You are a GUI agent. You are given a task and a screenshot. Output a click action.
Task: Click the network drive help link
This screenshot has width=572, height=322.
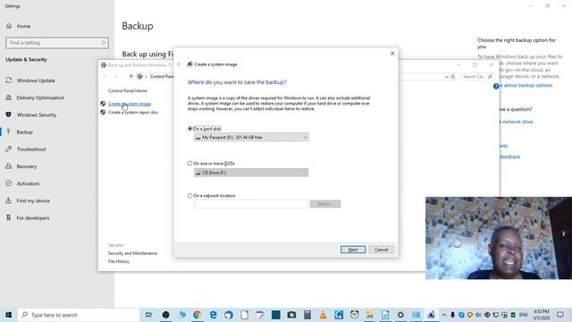click(x=517, y=122)
